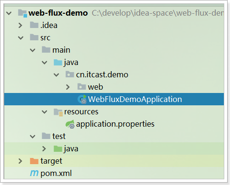Screen dimensions: 230x185
Task: Select the web package label
Action: (96, 87)
